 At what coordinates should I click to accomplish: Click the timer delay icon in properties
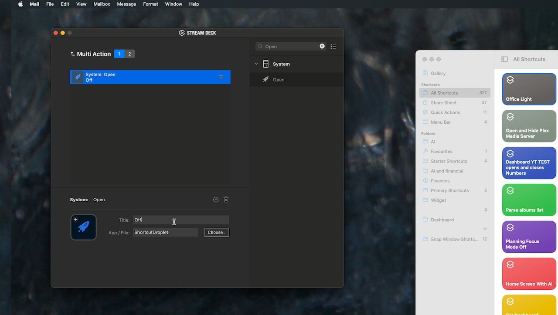click(x=216, y=200)
